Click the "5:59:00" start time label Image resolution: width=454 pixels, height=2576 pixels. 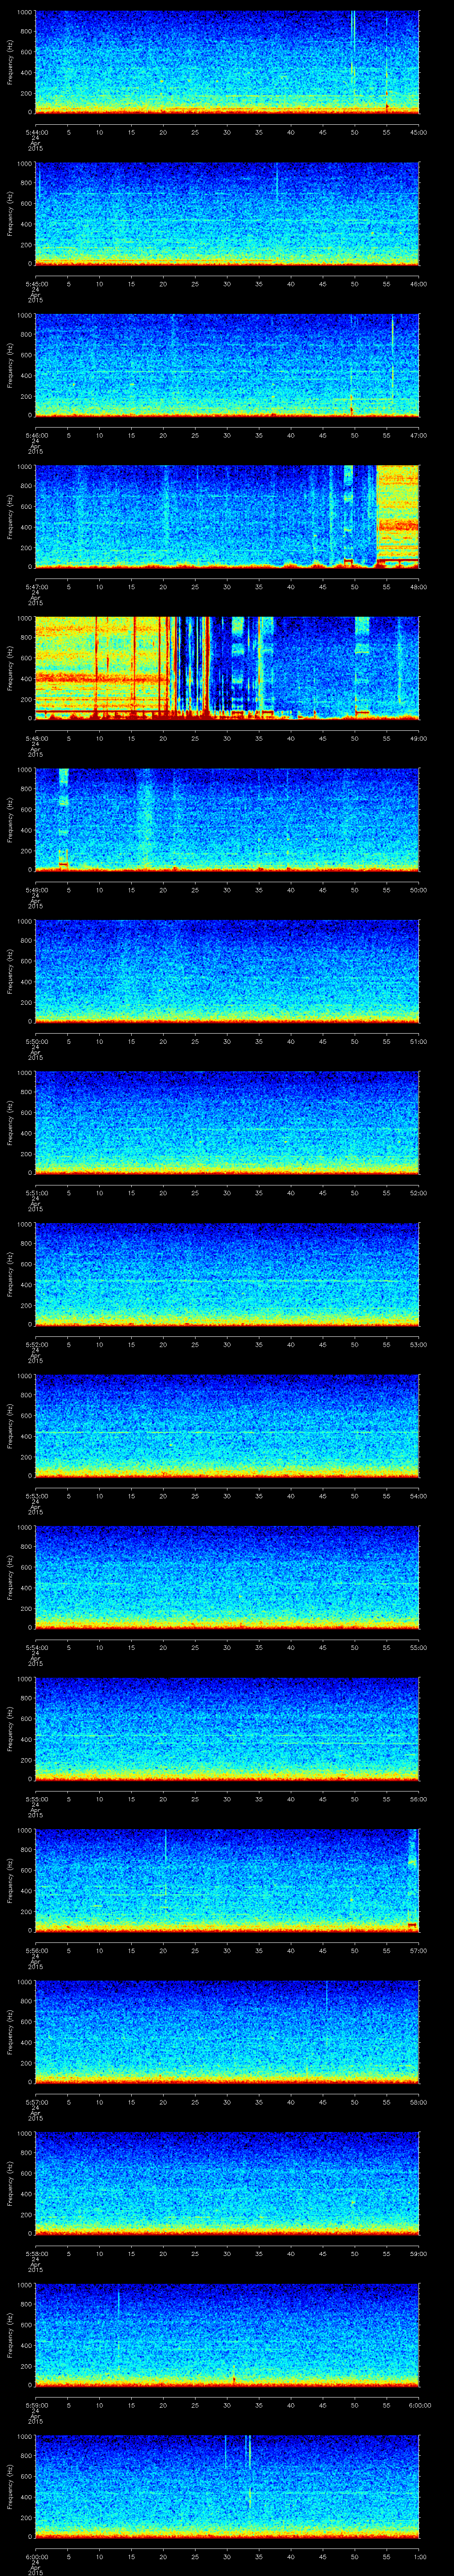pyautogui.click(x=35, y=2406)
